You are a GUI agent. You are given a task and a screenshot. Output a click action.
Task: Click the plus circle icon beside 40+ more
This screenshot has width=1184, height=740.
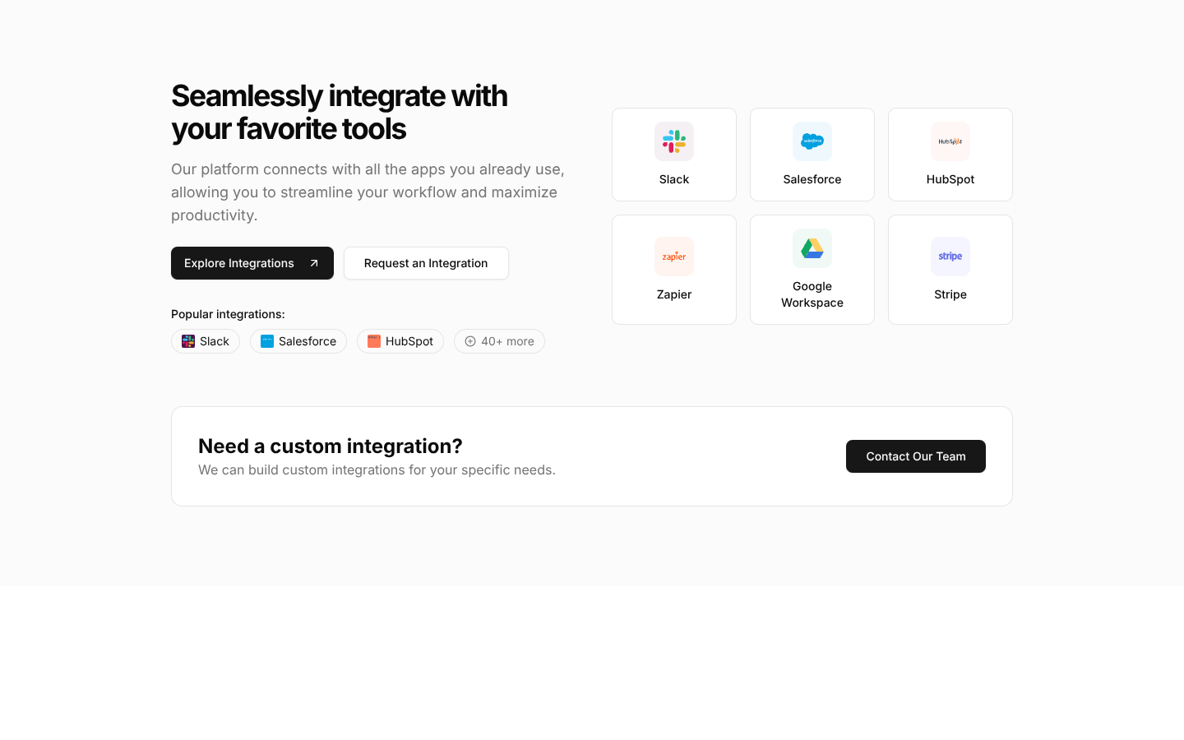pyautogui.click(x=470, y=341)
